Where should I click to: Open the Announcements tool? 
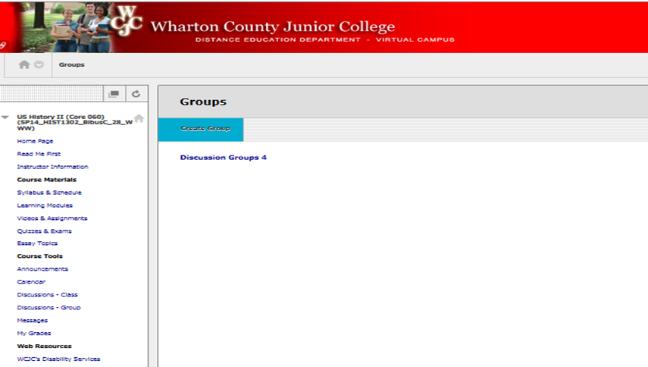[42, 268]
